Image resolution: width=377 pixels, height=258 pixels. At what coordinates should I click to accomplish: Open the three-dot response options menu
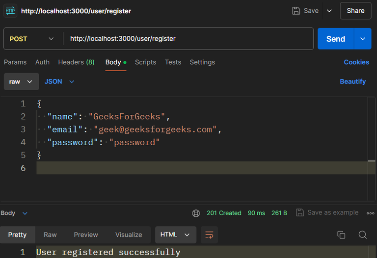[370, 213]
